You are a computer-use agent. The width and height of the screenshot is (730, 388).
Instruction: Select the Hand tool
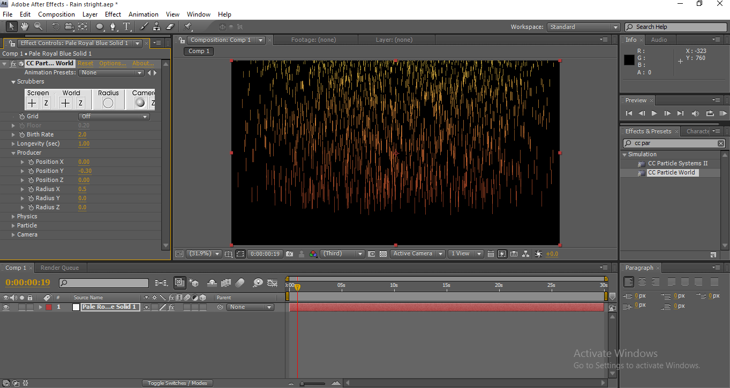pos(25,26)
